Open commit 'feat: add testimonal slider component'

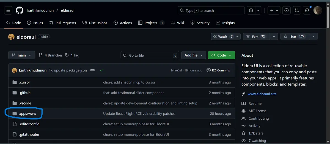tap(133, 93)
